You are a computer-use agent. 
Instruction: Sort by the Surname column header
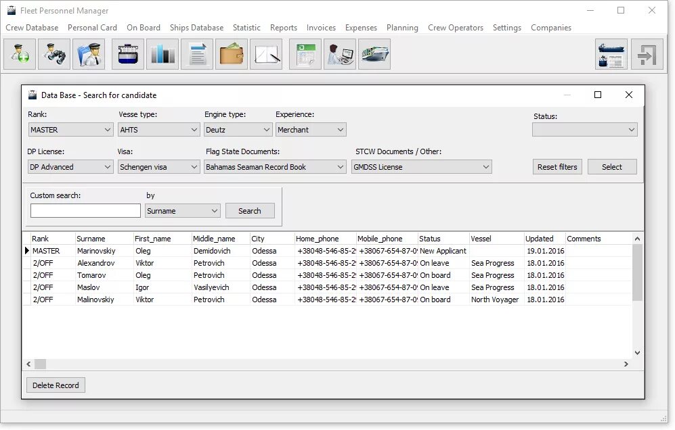click(x=104, y=239)
